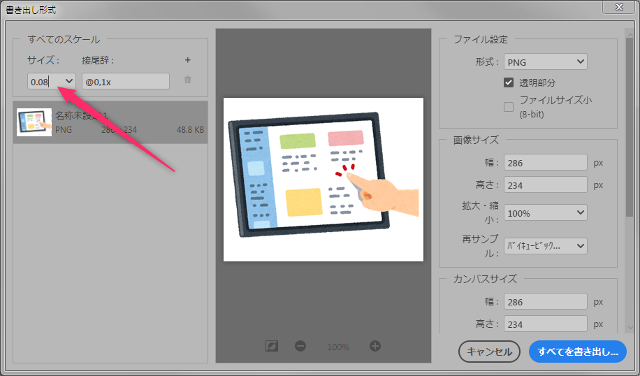640x376 pixels.
Task: Click the trash icon to delete scale
Action: (x=187, y=80)
